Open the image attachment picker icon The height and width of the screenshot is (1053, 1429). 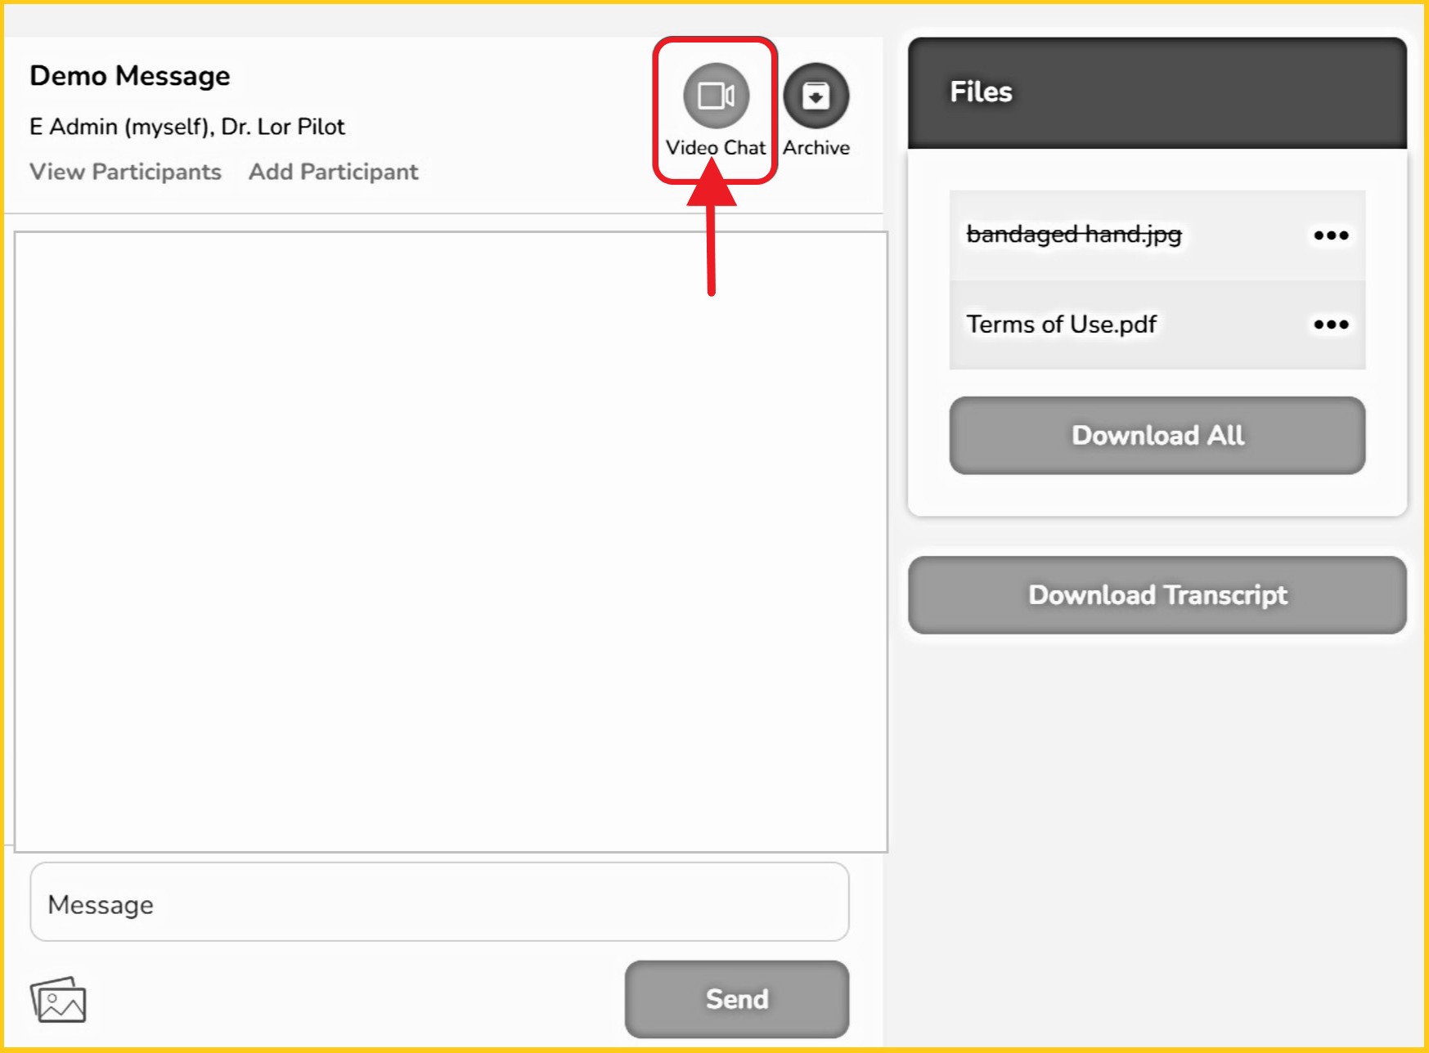pos(58,1000)
